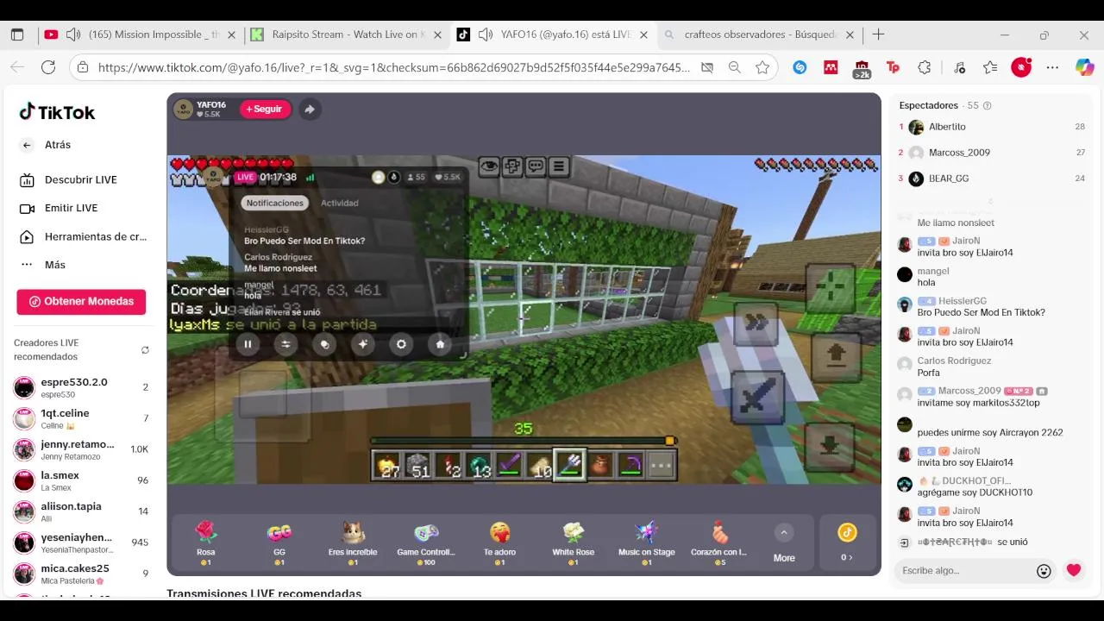Add this page to favorites
This screenshot has height=621, width=1104.
762,67
